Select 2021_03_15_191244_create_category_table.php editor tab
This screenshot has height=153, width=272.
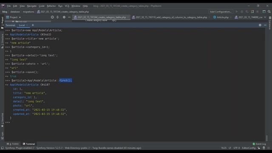click(101, 17)
